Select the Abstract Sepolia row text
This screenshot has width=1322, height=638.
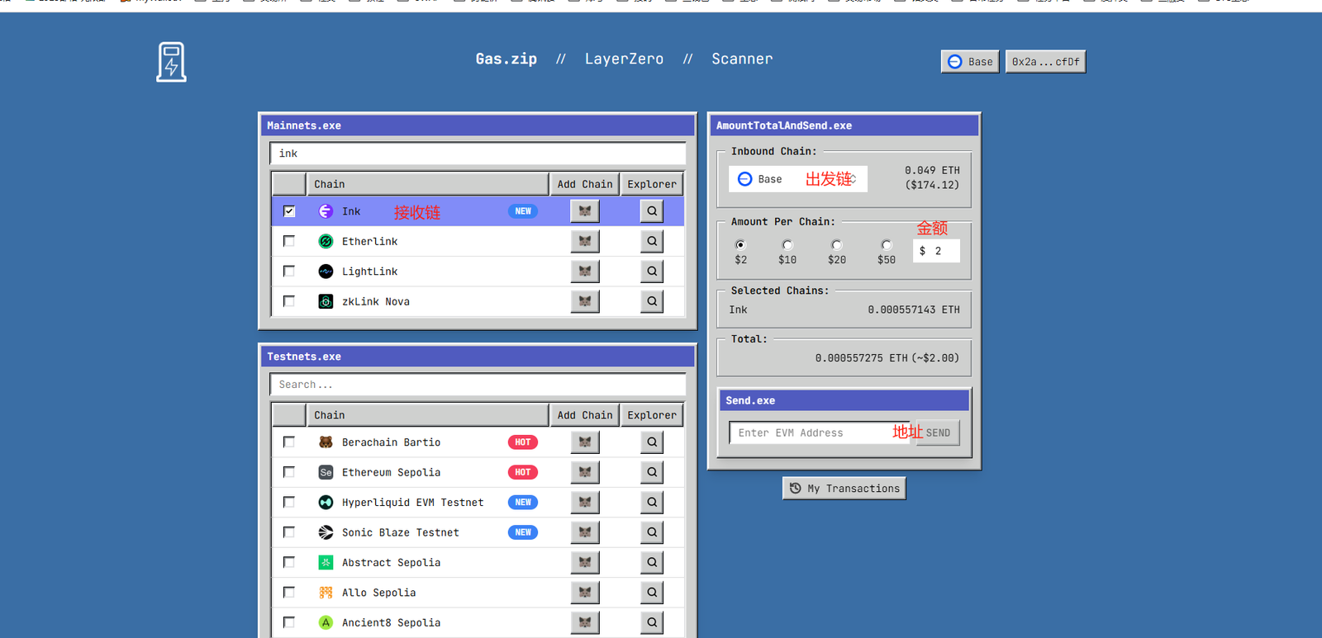391,563
